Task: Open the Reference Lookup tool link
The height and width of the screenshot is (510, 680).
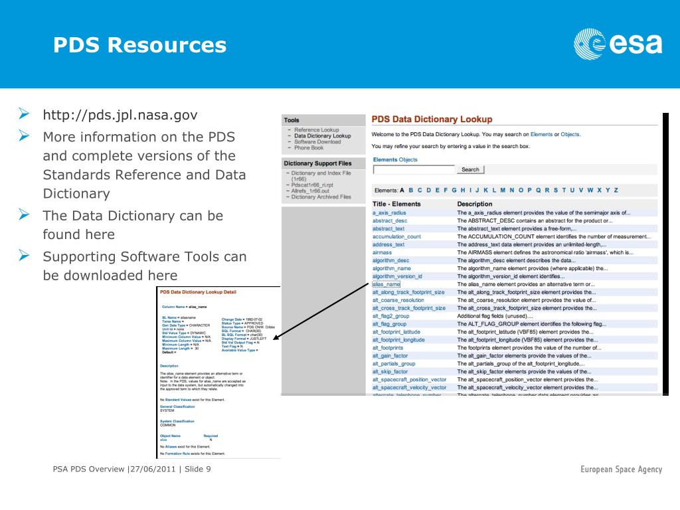Action: [x=317, y=129]
